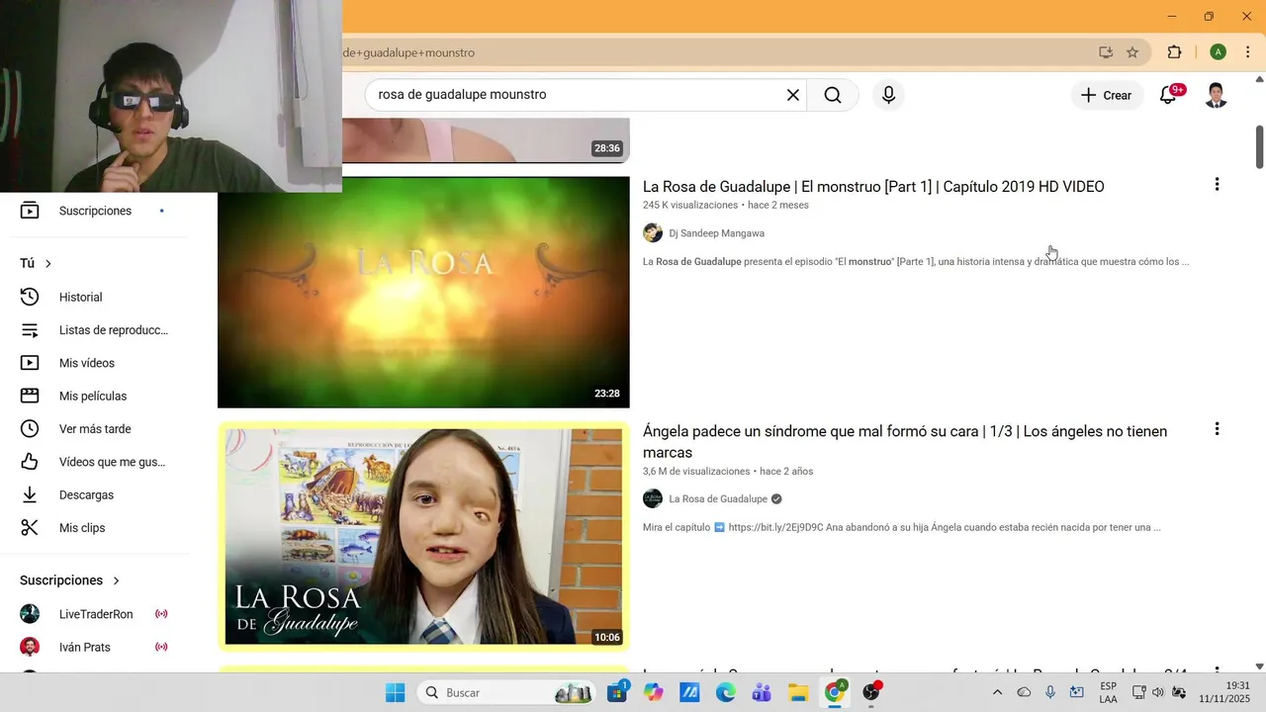
Task: Open OBS Studio from taskbar
Action: tap(871, 692)
